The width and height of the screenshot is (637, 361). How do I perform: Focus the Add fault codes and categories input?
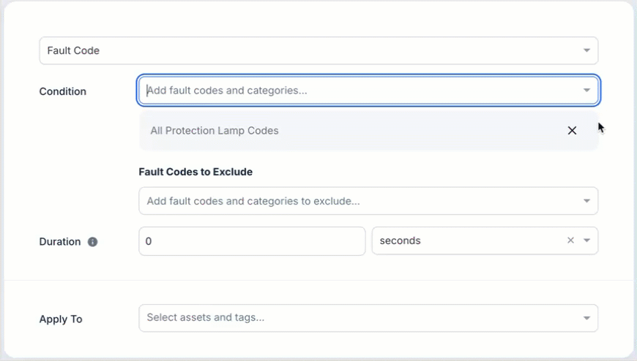pos(351,91)
